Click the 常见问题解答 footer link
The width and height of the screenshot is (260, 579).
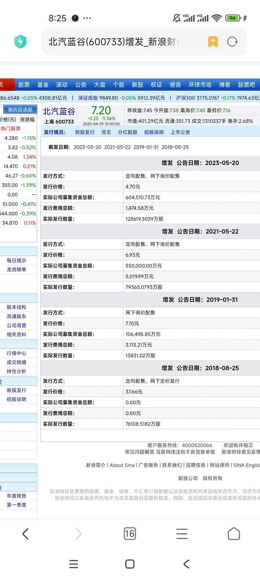point(140,452)
